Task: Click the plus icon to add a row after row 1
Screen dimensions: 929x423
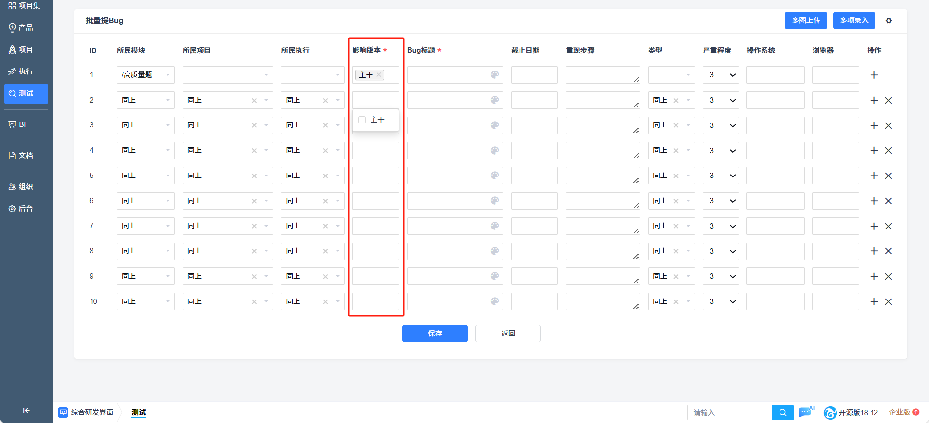Action: pos(874,75)
